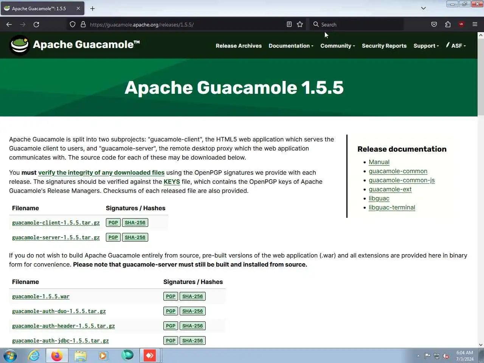This screenshot has height=363, width=484.
Task: Open tracking protection shield icon
Action: click(73, 25)
